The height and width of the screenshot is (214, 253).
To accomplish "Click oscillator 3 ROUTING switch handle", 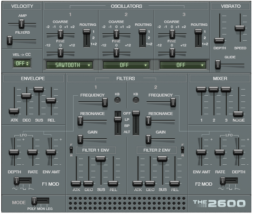I will click(198, 31).
